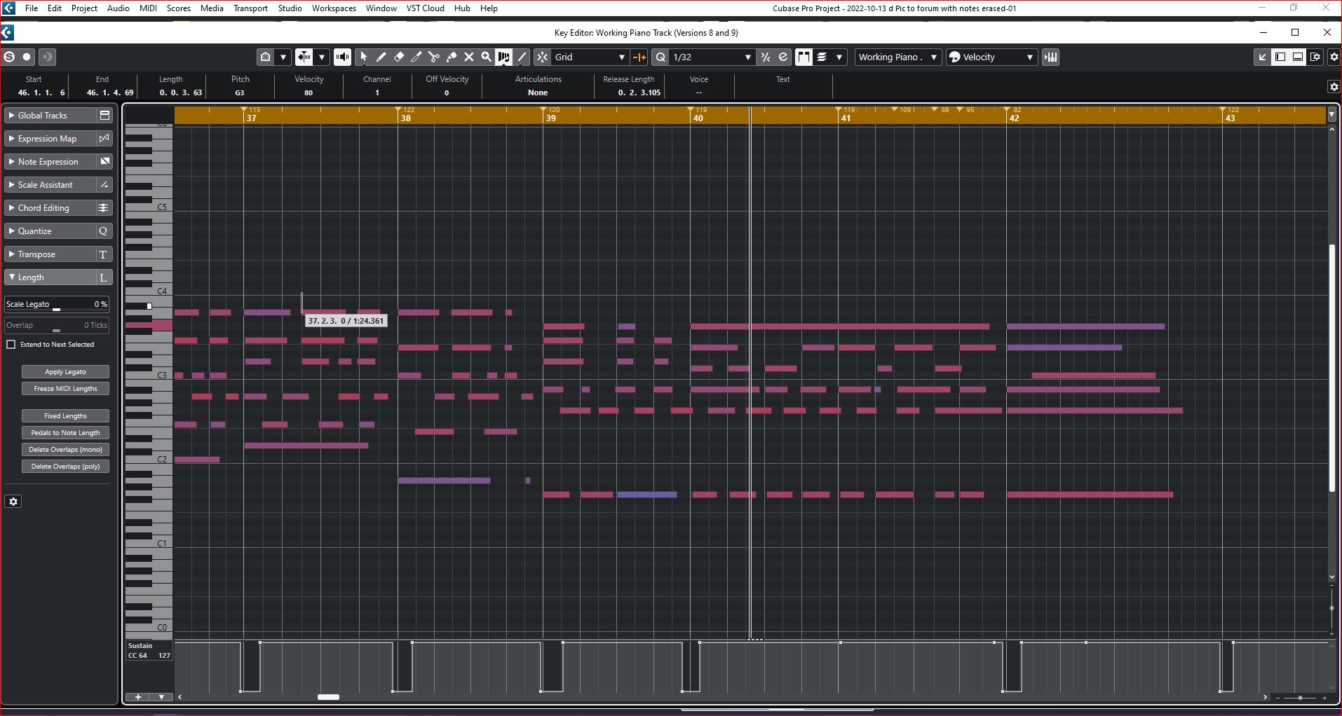1342x716 pixels.
Task: Open the 1/32 quantize preset dropdown
Action: pos(712,57)
